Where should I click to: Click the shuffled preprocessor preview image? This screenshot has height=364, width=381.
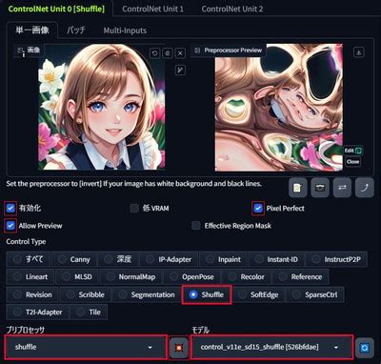[x=279, y=108]
